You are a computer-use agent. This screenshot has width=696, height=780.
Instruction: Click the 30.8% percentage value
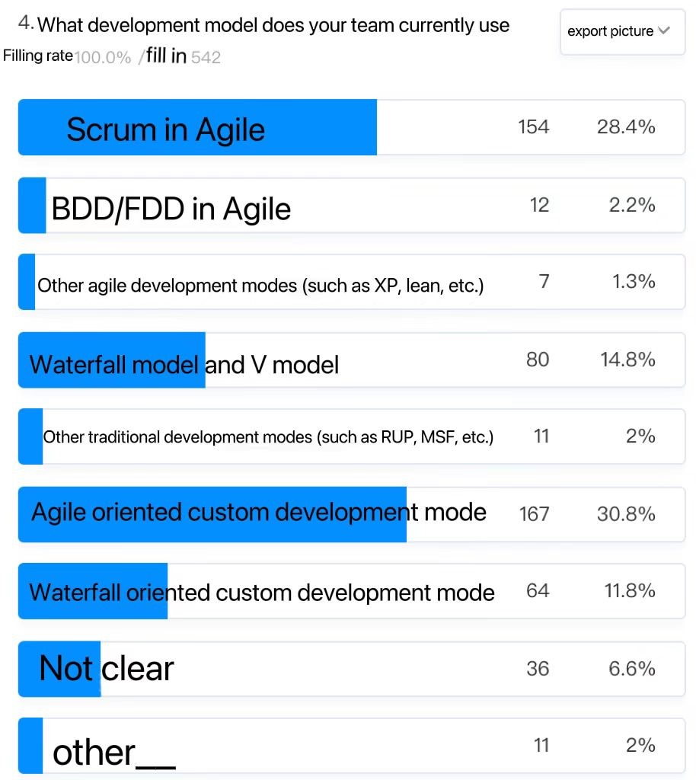point(626,514)
